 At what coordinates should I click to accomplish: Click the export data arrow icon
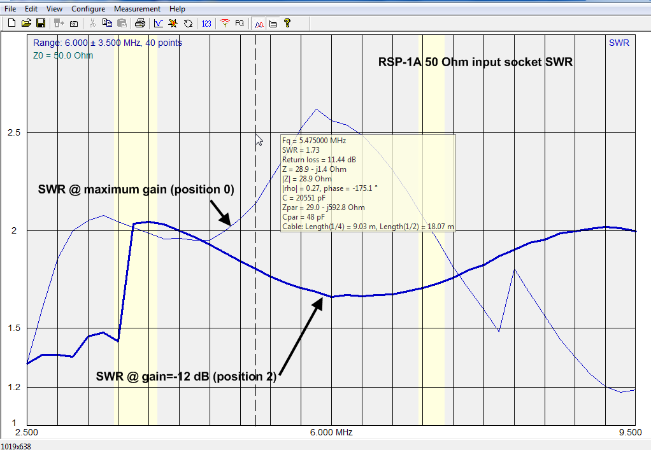coord(59,23)
